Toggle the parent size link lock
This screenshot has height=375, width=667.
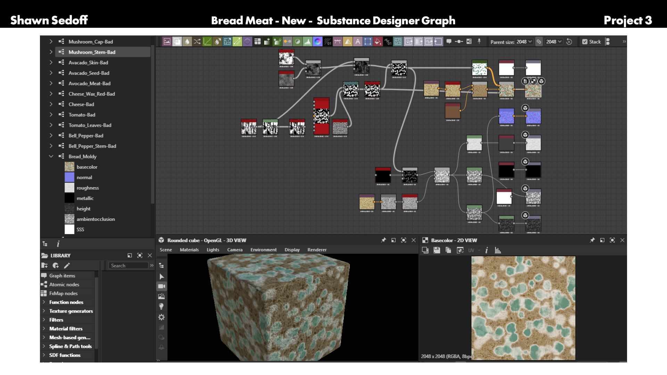pos(539,42)
